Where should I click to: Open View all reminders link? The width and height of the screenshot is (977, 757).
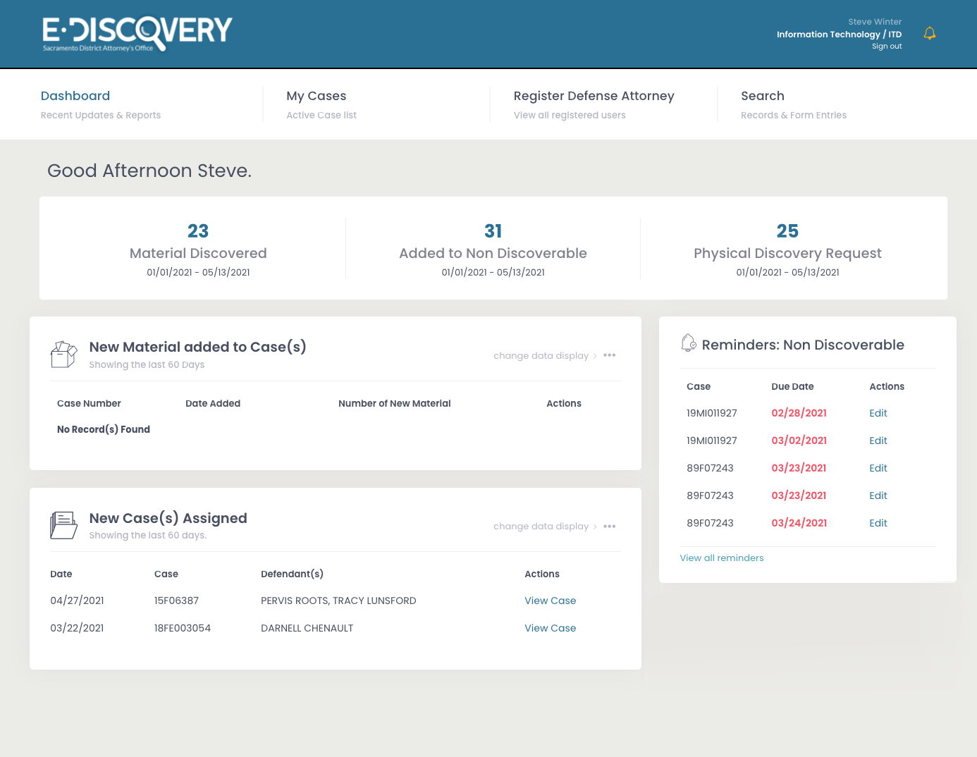click(x=722, y=558)
